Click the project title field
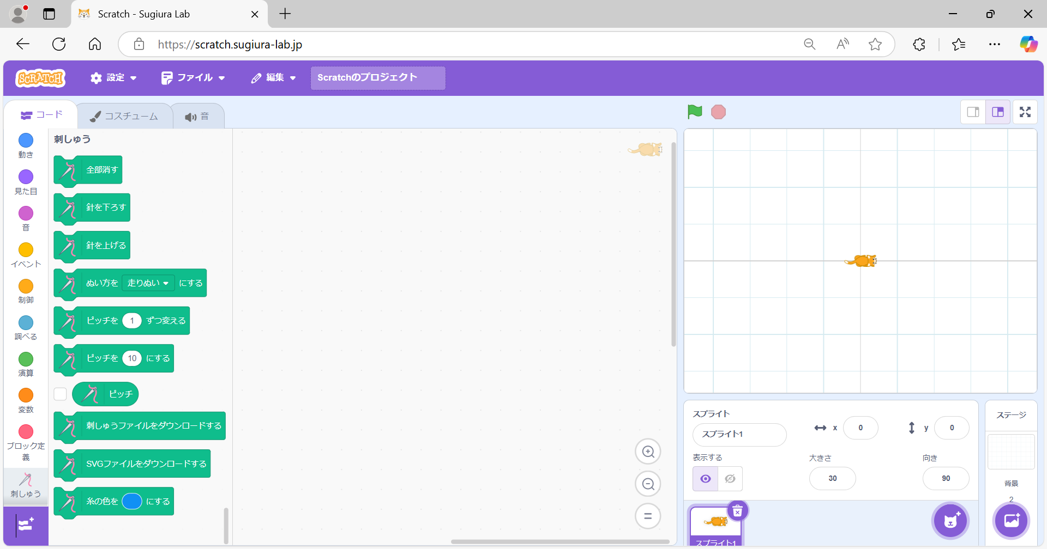The height and width of the screenshot is (549, 1047). click(x=378, y=78)
